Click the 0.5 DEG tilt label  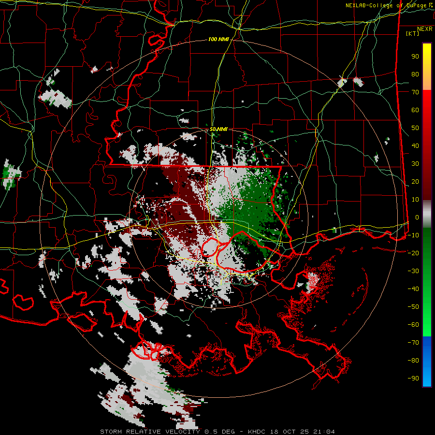220,432
